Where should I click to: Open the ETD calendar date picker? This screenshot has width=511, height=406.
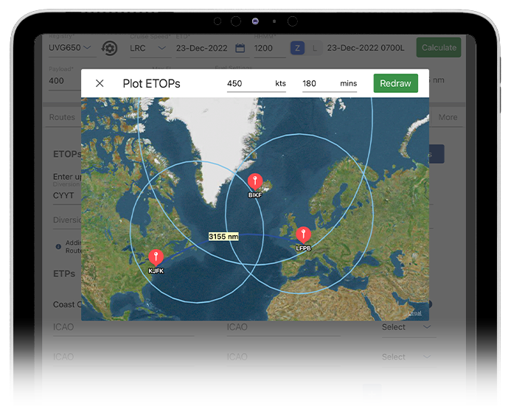(x=240, y=48)
